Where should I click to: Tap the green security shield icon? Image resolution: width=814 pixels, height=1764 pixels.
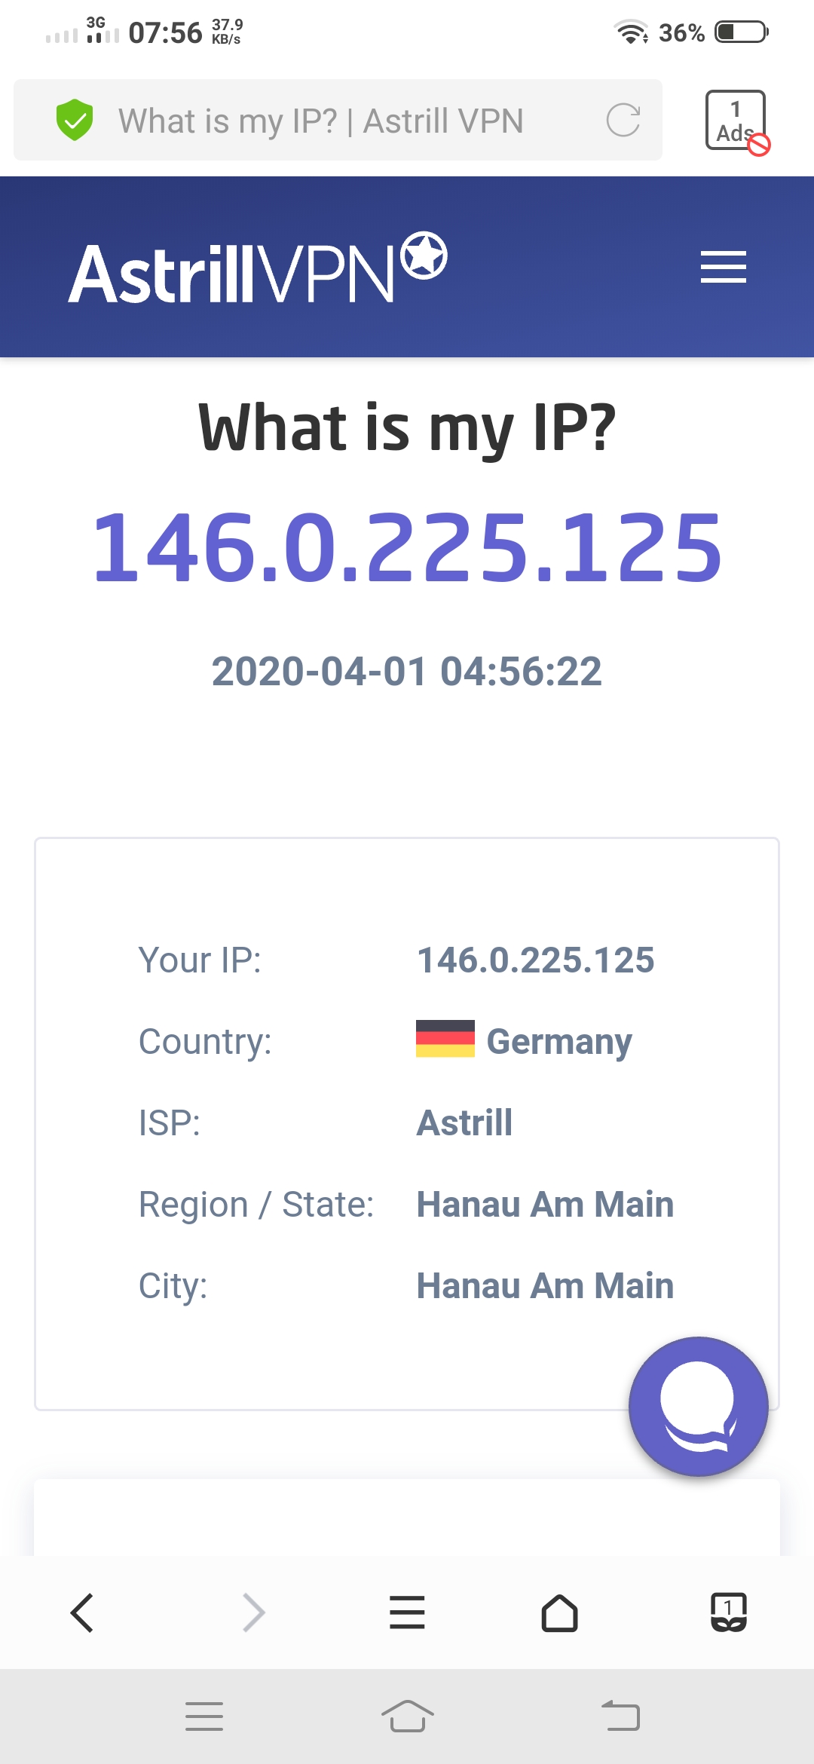[x=75, y=120]
